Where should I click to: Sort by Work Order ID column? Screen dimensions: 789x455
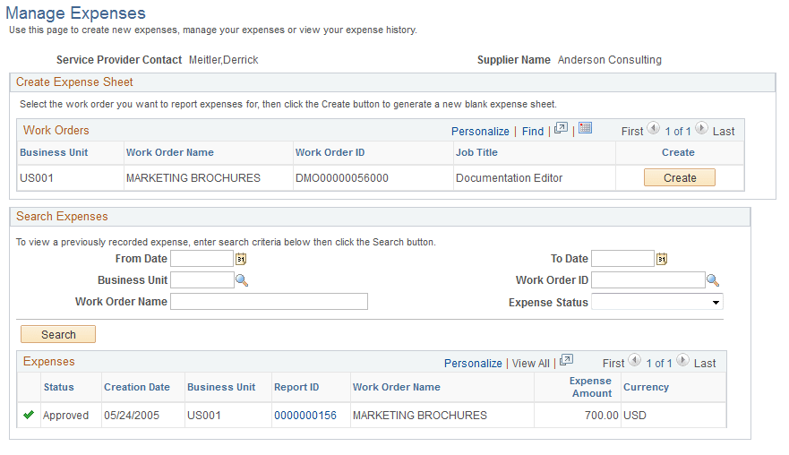(330, 152)
